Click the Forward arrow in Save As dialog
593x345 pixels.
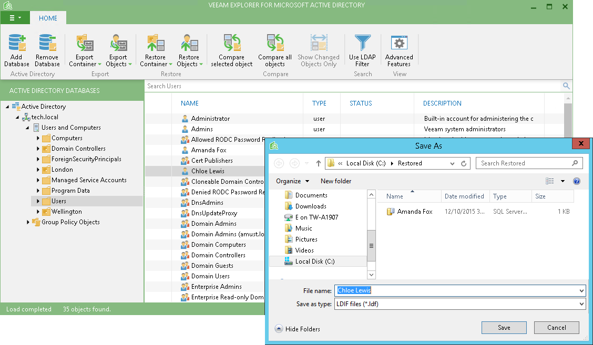[294, 163]
